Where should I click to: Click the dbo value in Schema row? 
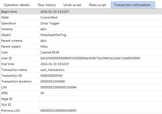pos(43,29)
